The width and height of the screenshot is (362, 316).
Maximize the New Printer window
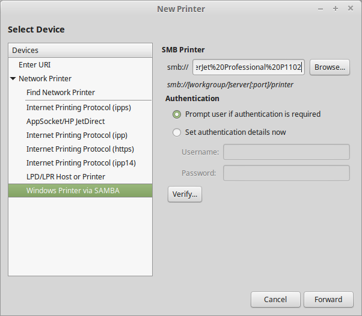(x=335, y=8)
